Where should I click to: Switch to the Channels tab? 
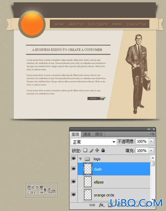87,134
